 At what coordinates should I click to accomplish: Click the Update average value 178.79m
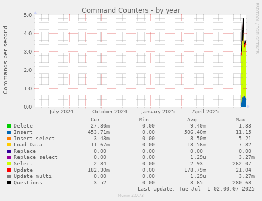195,170
